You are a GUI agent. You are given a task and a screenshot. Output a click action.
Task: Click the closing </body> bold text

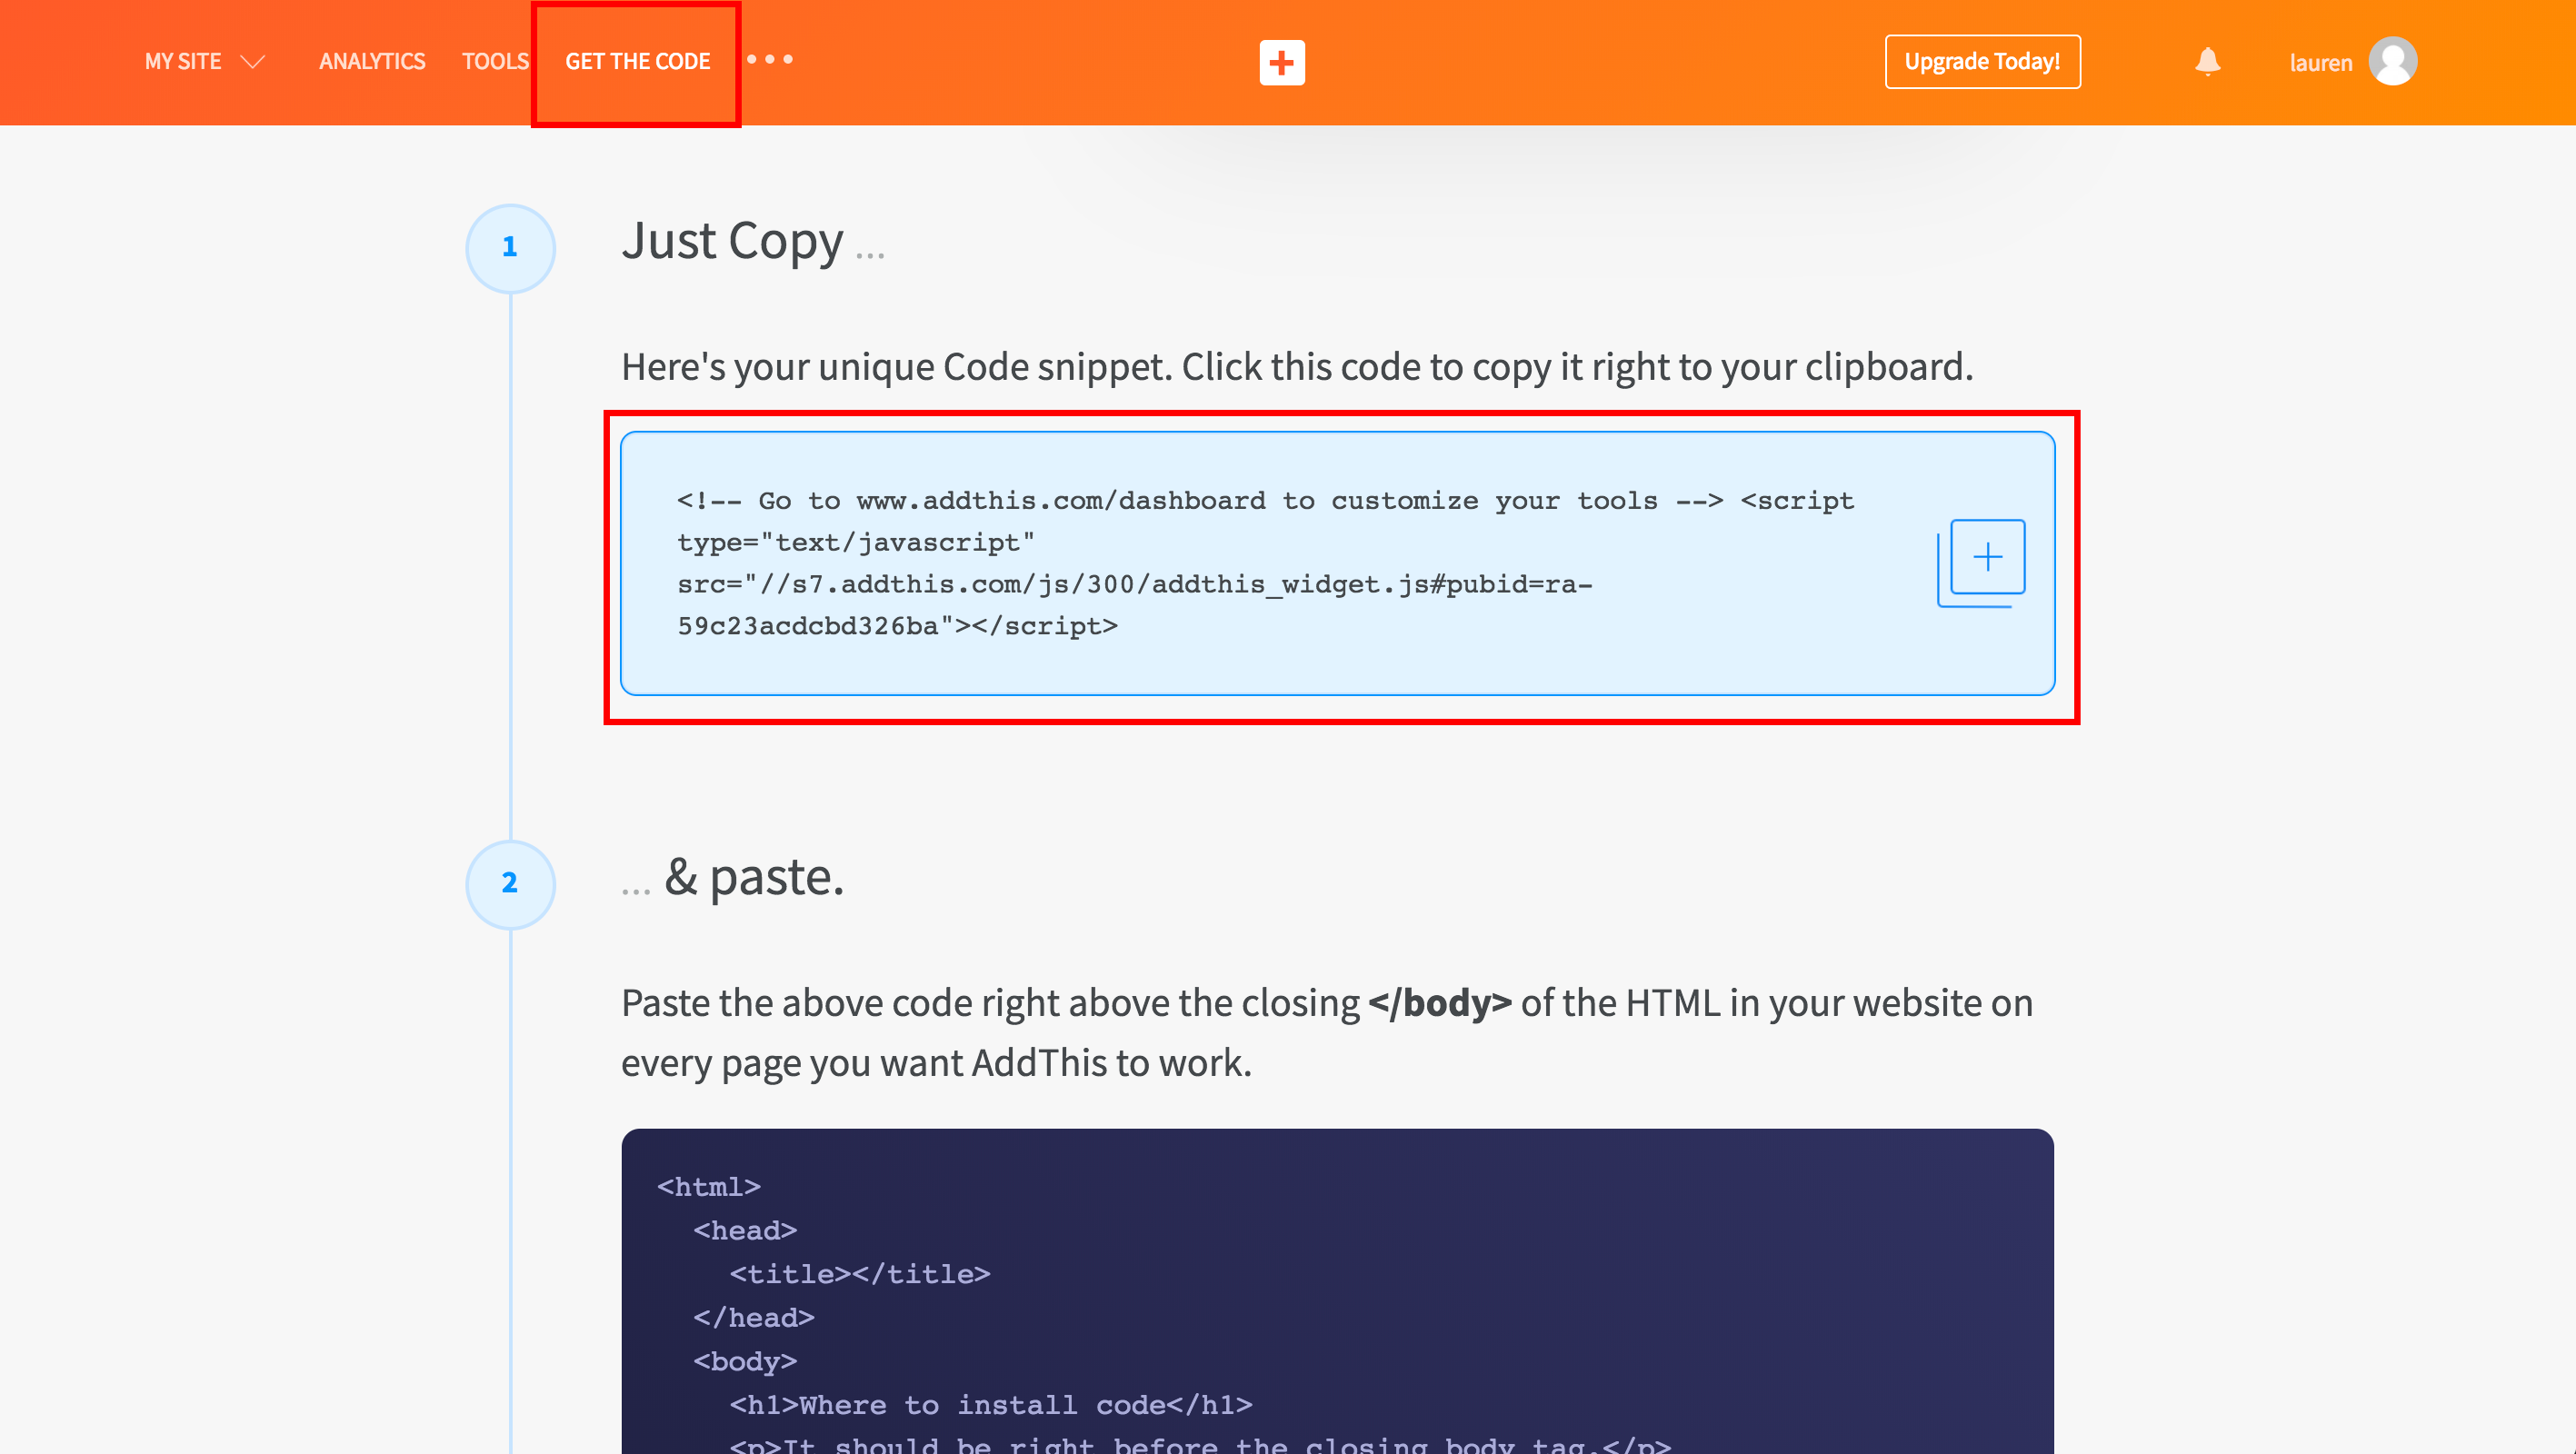click(x=1439, y=1003)
